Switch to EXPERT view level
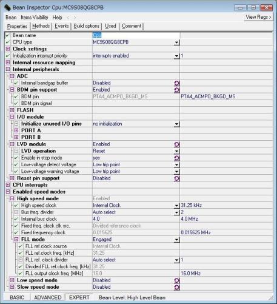This screenshot has width=277, height=304. click(x=79, y=297)
